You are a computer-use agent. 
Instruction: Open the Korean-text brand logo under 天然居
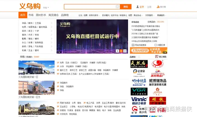point(139,73)
